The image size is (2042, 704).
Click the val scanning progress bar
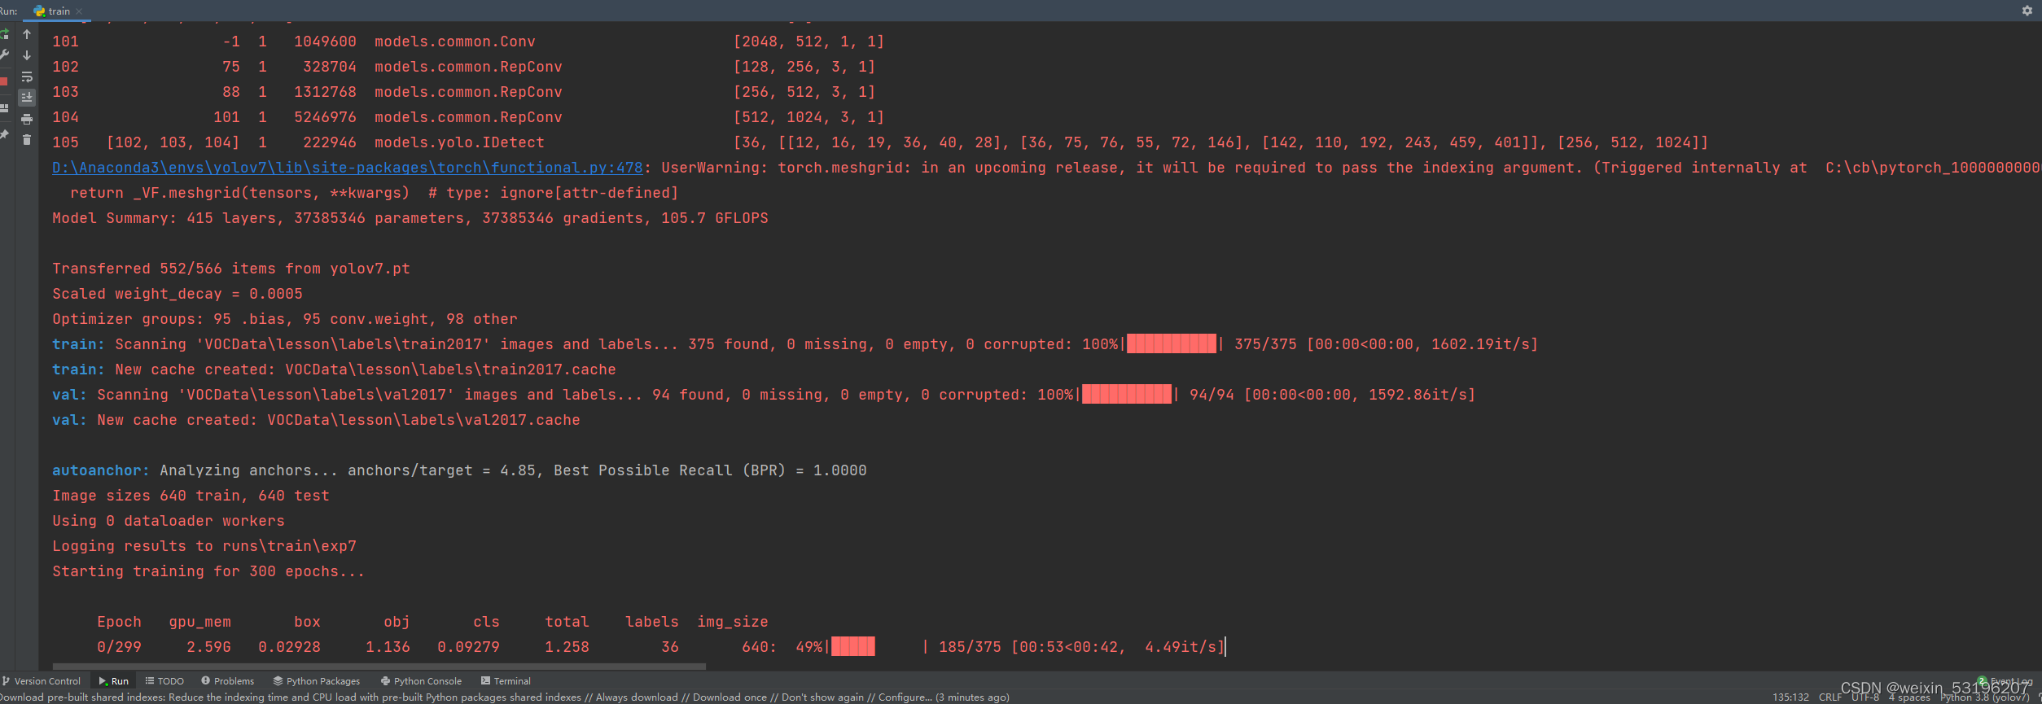point(1127,395)
